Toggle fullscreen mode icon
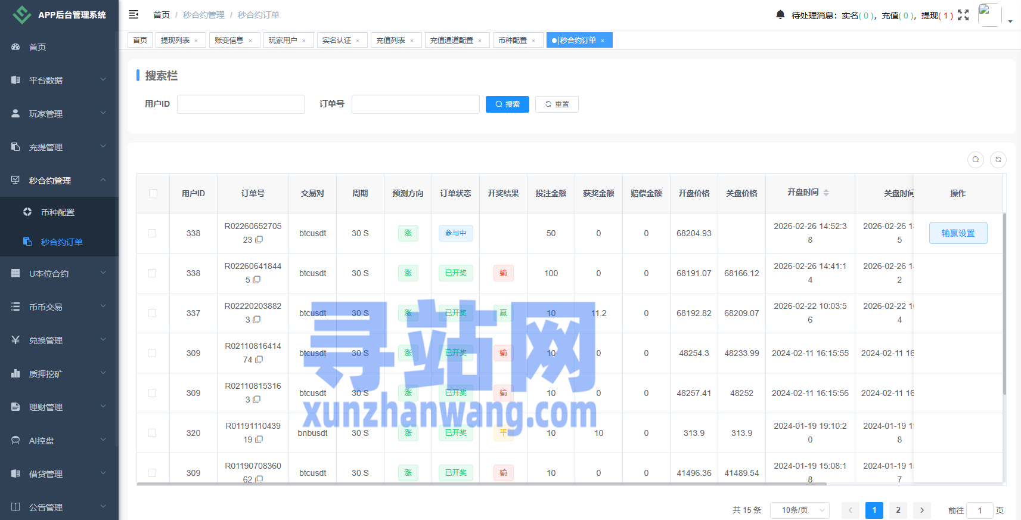 tap(963, 15)
